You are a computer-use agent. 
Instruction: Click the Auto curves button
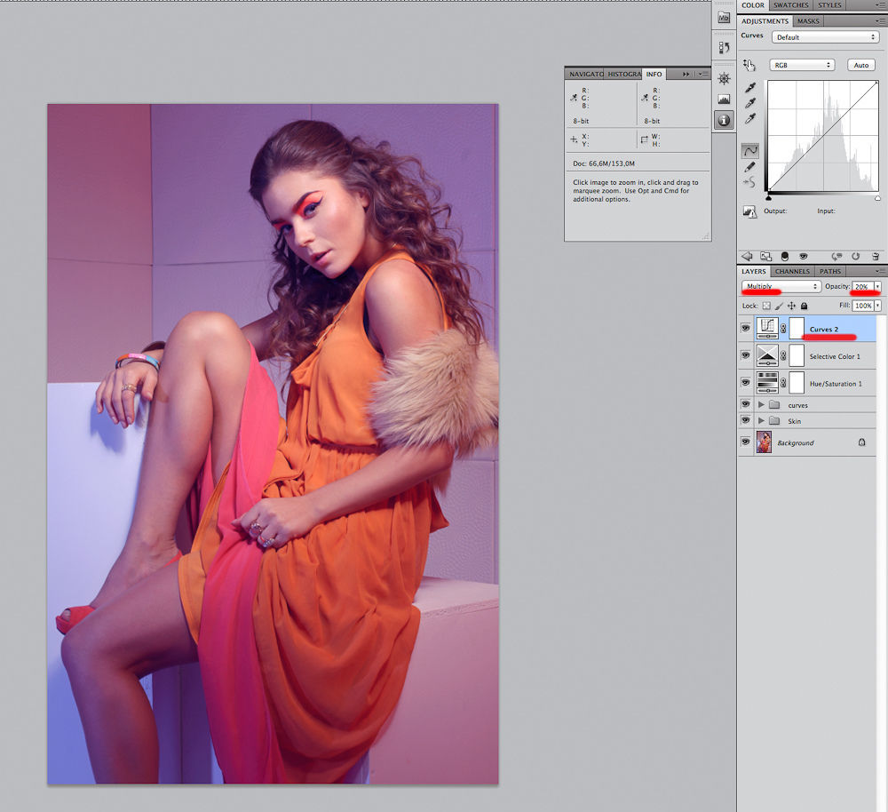point(860,65)
